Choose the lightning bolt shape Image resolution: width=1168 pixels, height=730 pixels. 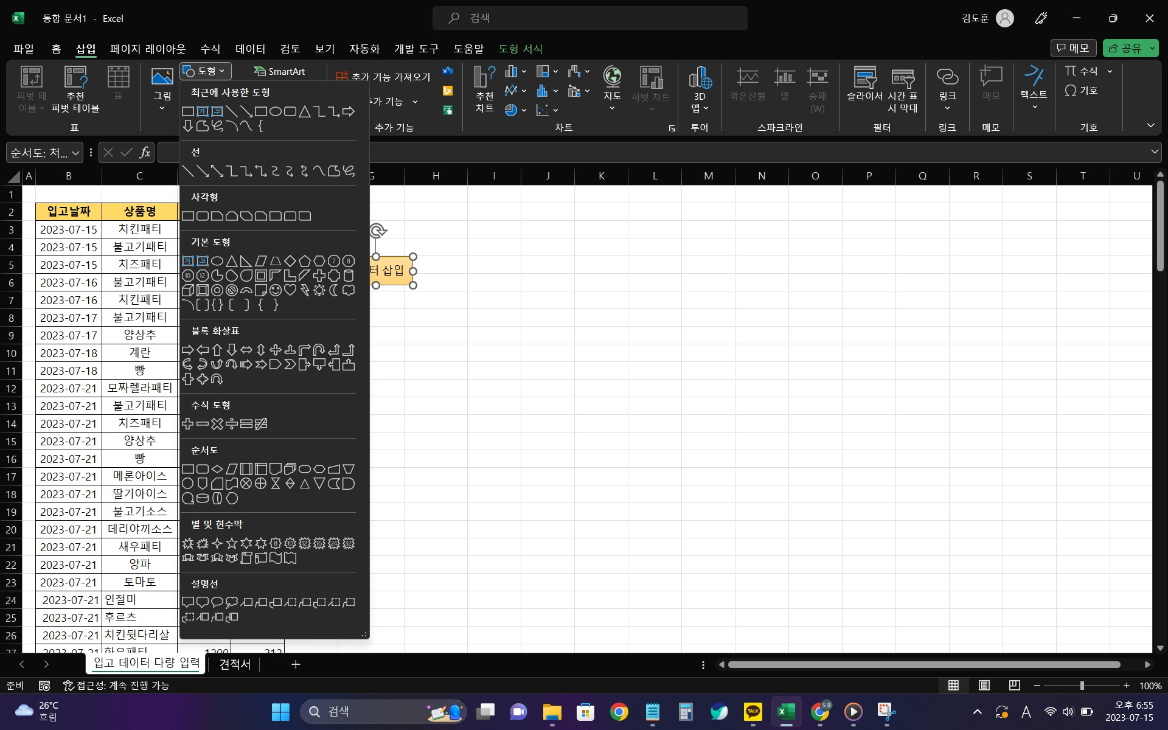[x=305, y=290]
